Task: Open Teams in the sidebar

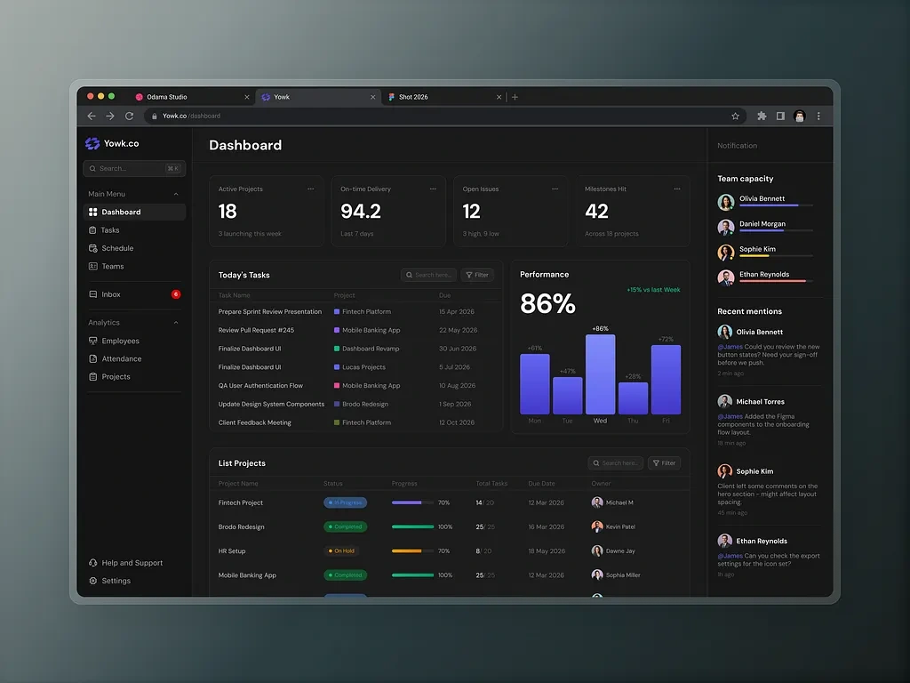Action: coord(135,266)
